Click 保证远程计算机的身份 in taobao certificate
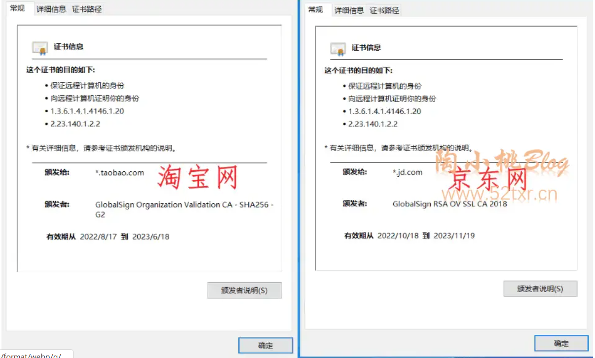 pyautogui.click(x=87, y=86)
